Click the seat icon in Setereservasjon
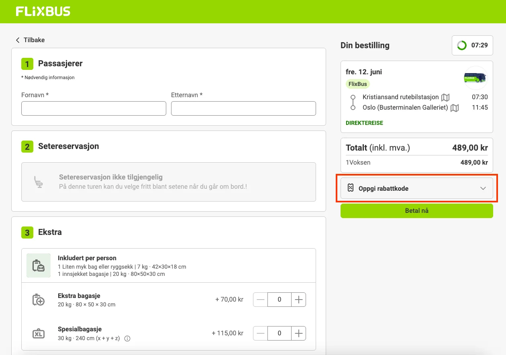 click(39, 182)
